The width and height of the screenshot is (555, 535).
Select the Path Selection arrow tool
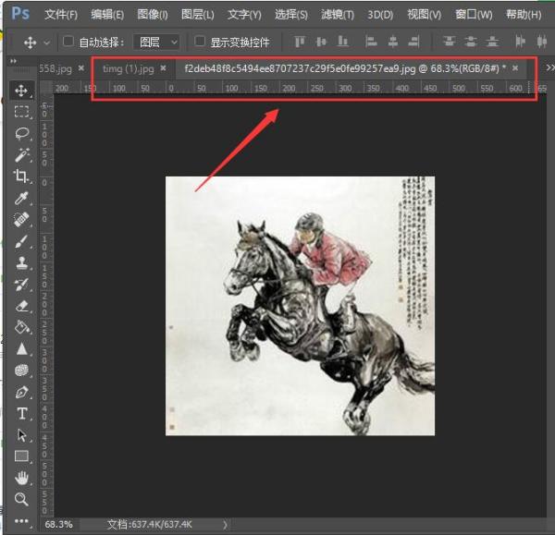[21, 435]
